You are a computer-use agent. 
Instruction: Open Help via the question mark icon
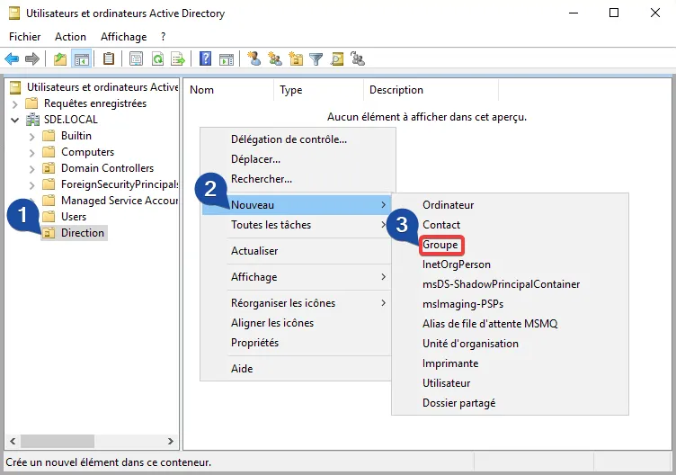(206, 59)
